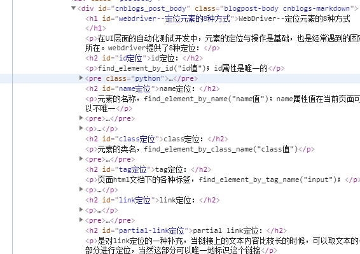The width and height of the screenshot is (360, 254).
Task: Collapse the cnblogs_post_body div node
Action: tap(74, 8)
